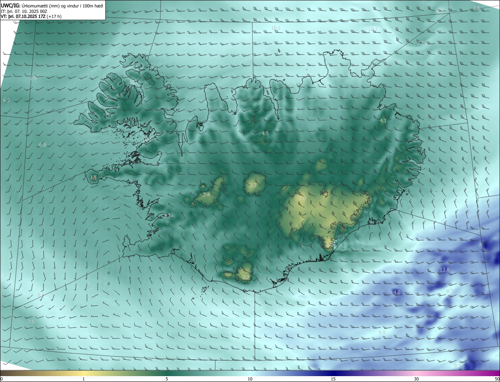The height and width of the screenshot is (382, 500).
Task: Click the 9.9 value label on the map
Action: point(382,333)
